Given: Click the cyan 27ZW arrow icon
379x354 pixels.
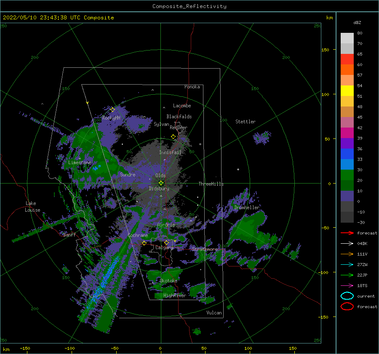Looking at the screenshot, I should [347, 265].
